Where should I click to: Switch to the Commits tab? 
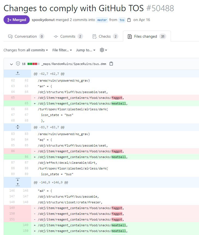(x=68, y=36)
